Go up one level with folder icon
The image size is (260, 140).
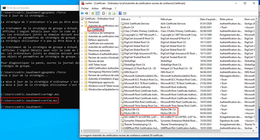tap(93, 13)
